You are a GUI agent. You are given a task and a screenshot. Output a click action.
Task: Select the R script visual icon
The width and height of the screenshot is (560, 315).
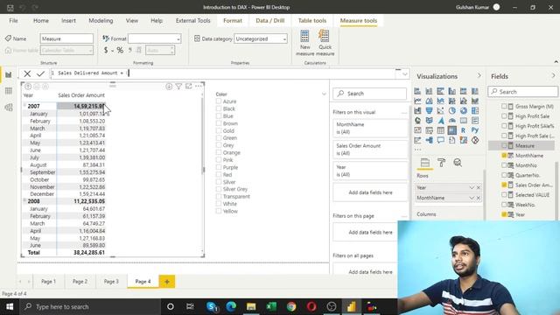pyautogui.click(x=463, y=130)
